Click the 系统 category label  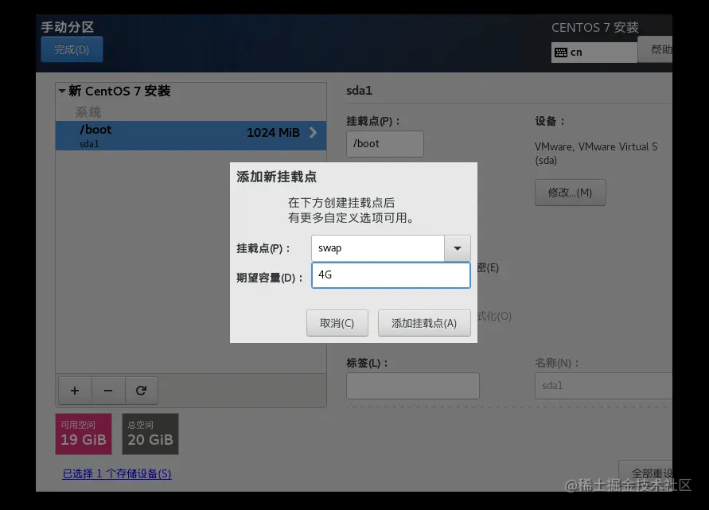[x=88, y=112]
